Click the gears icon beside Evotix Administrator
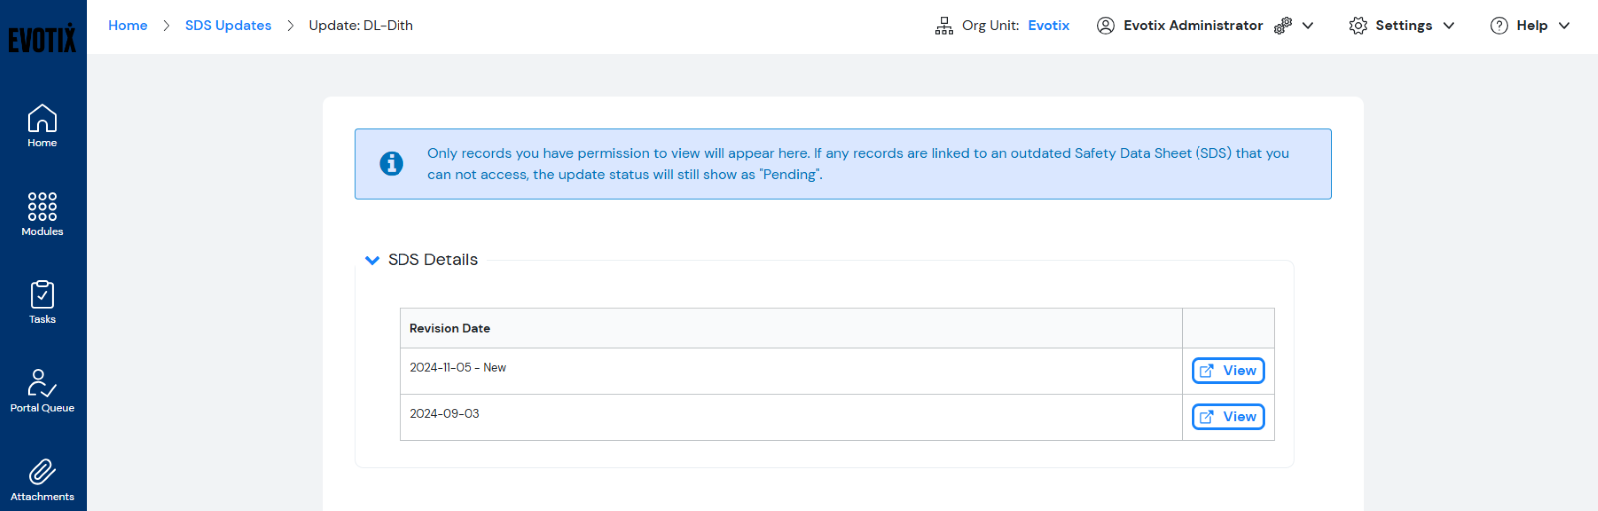 1283,26
